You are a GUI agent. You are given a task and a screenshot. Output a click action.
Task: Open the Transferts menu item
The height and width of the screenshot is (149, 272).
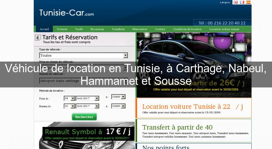(118, 29)
